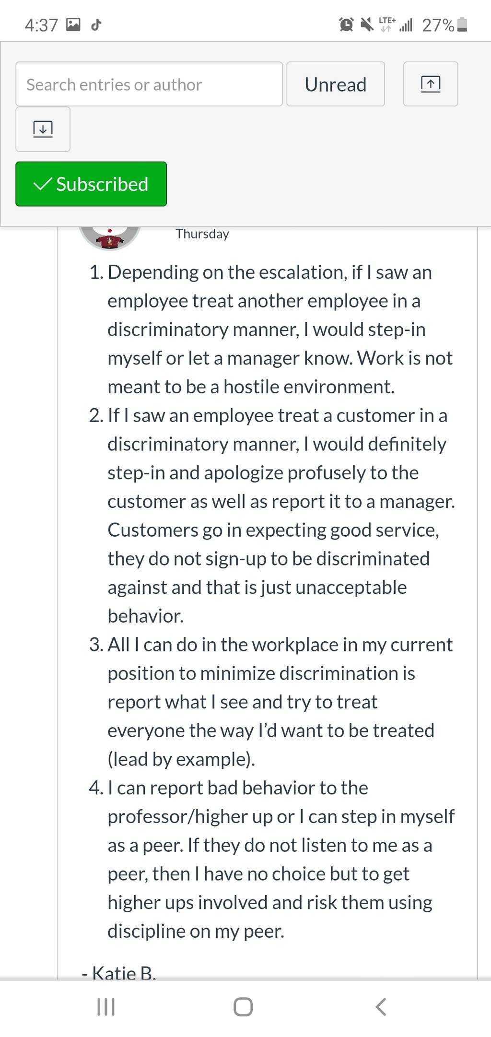
Task: Tap the TikTok icon in status bar
Action: tap(96, 24)
